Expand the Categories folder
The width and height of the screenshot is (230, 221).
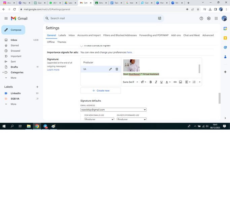[x=3, y=73]
